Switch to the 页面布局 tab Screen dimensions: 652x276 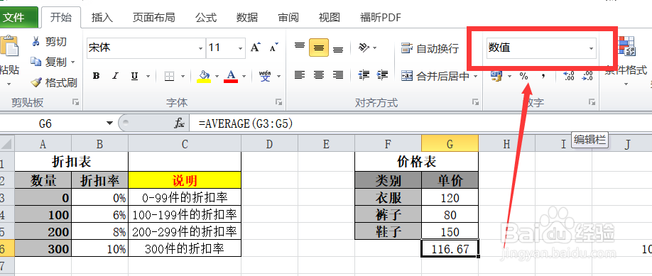(154, 18)
